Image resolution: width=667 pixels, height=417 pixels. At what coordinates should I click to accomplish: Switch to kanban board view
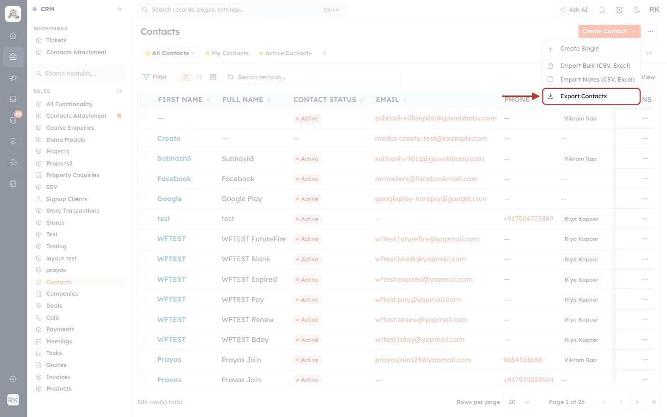click(x=199, y=77)
